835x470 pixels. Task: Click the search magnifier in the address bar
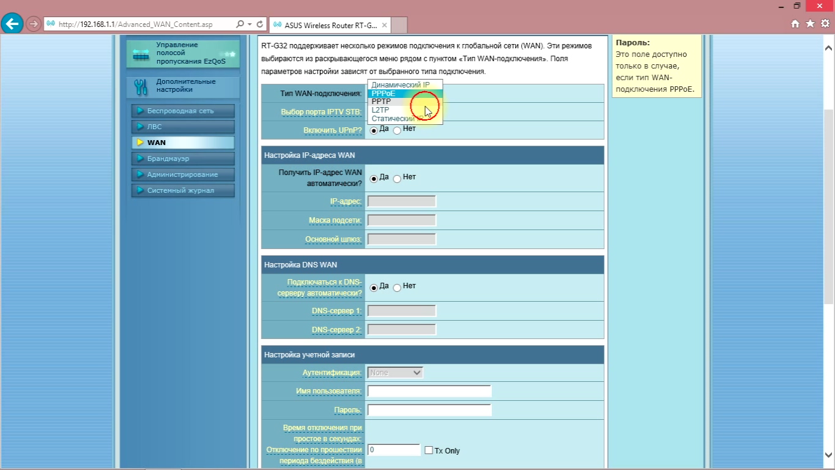coord(240,24)
